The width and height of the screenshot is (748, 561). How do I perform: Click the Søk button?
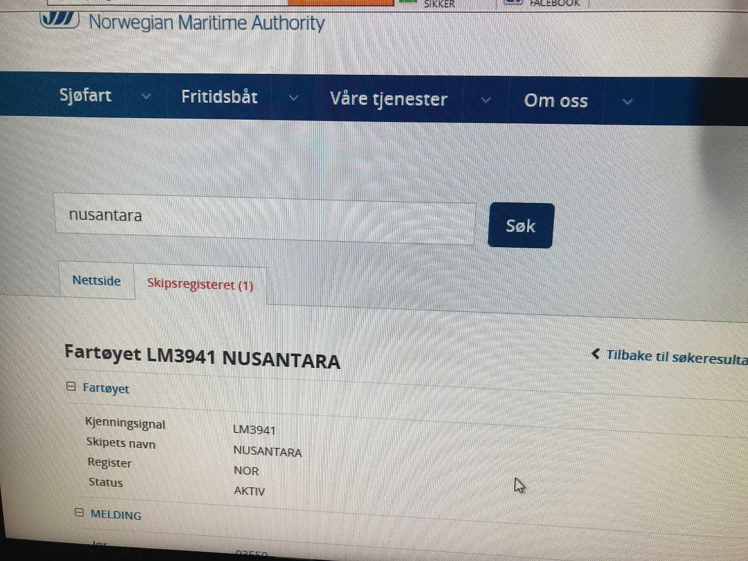[521, 226]
